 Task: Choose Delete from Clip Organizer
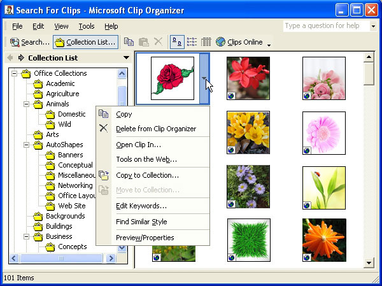pyautogui.click(x=153, y=129)
